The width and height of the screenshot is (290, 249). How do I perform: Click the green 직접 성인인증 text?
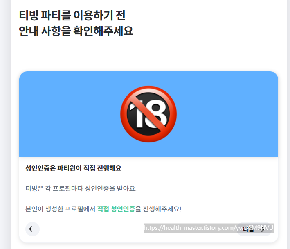point(116,209)
